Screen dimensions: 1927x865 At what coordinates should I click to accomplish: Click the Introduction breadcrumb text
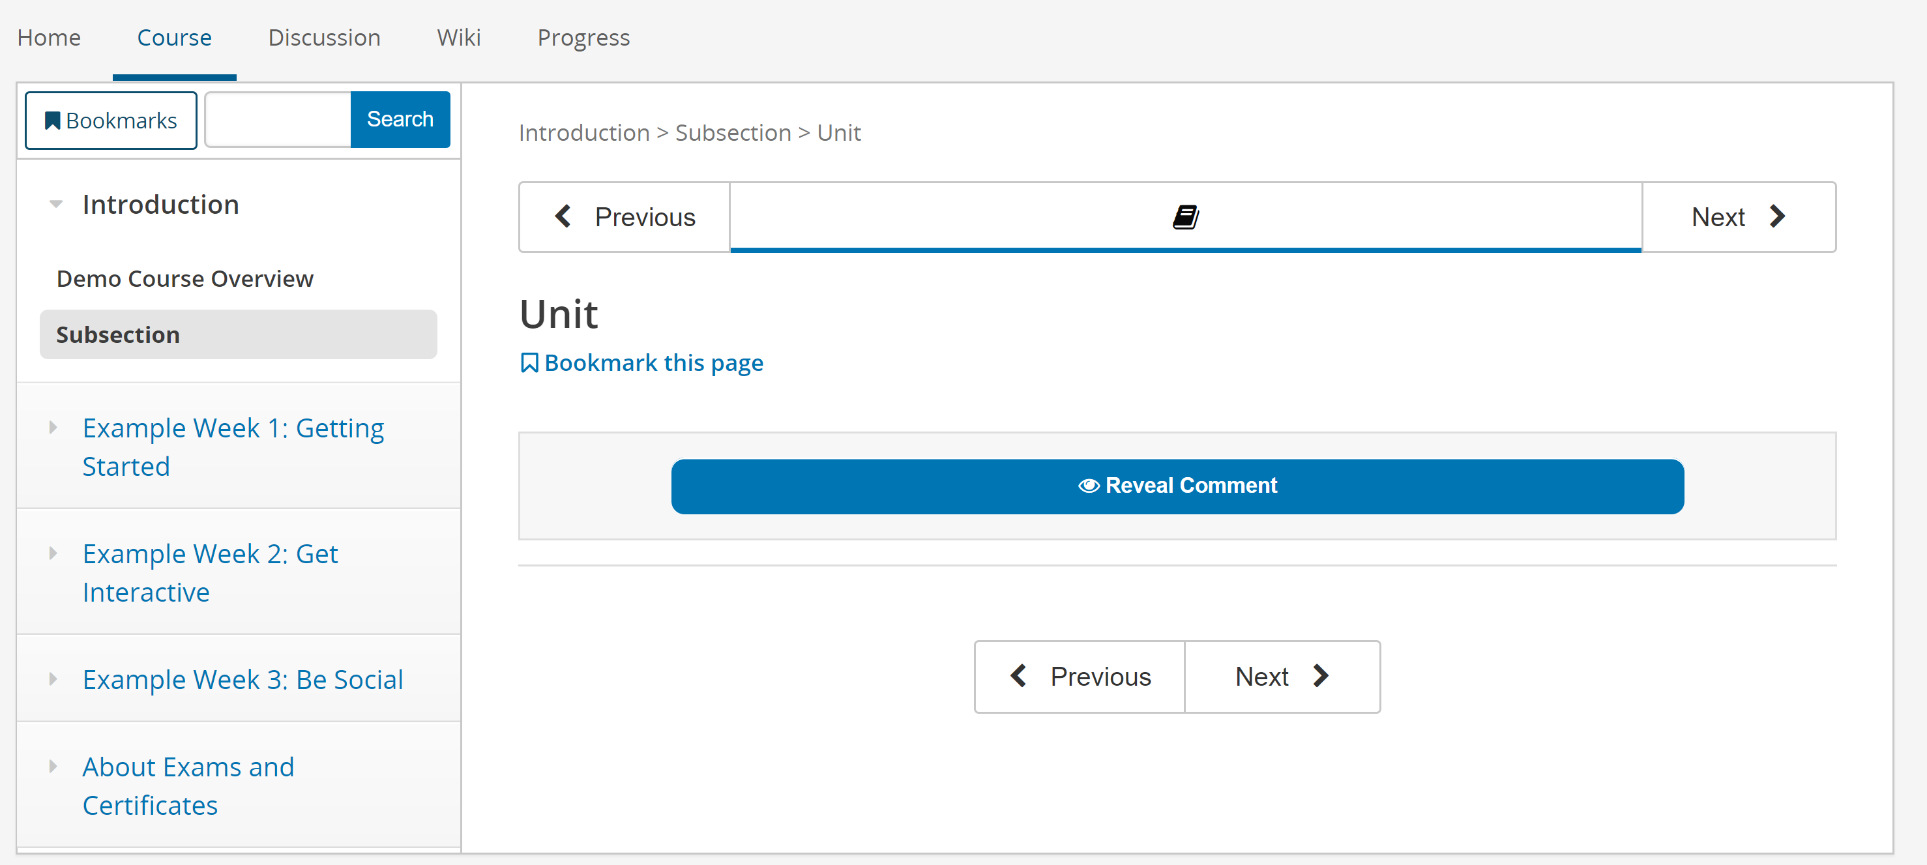click(584, 132)
